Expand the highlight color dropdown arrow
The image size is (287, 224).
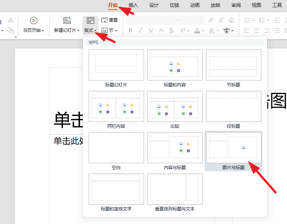[218, 30]
